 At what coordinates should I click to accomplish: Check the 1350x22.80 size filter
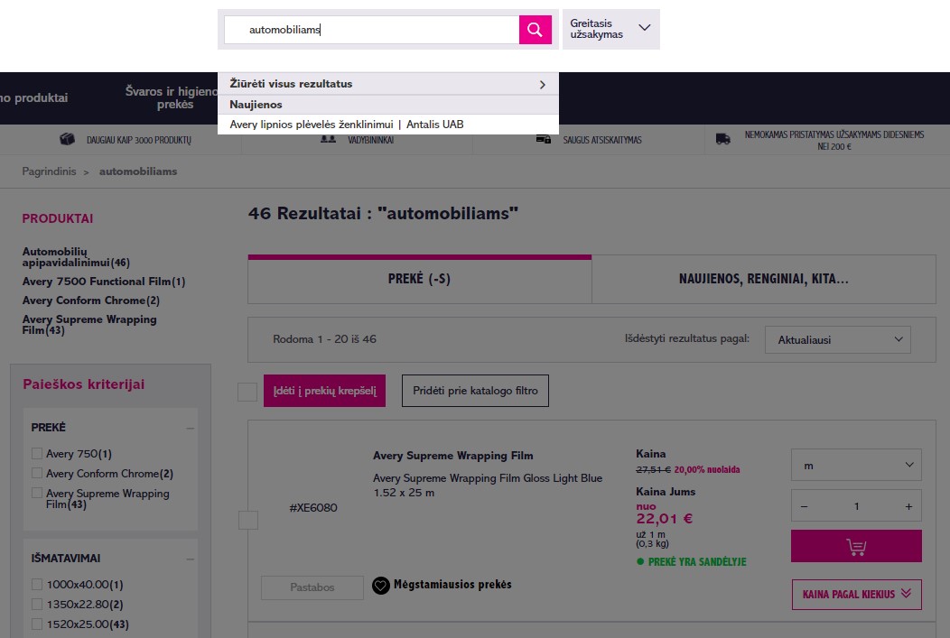[x=37, y=604]
